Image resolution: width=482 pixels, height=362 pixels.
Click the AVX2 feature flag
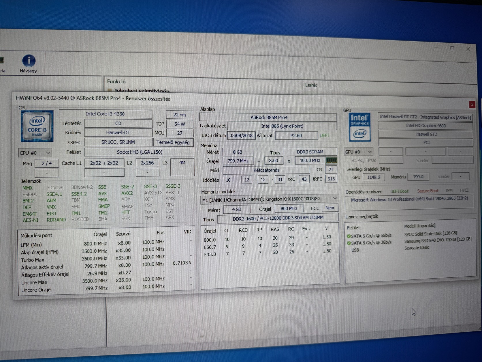click(x=127, y=193)
